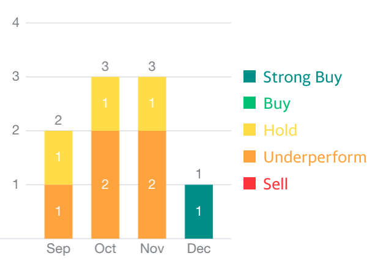Select the Strong Buy legend label

302,77
